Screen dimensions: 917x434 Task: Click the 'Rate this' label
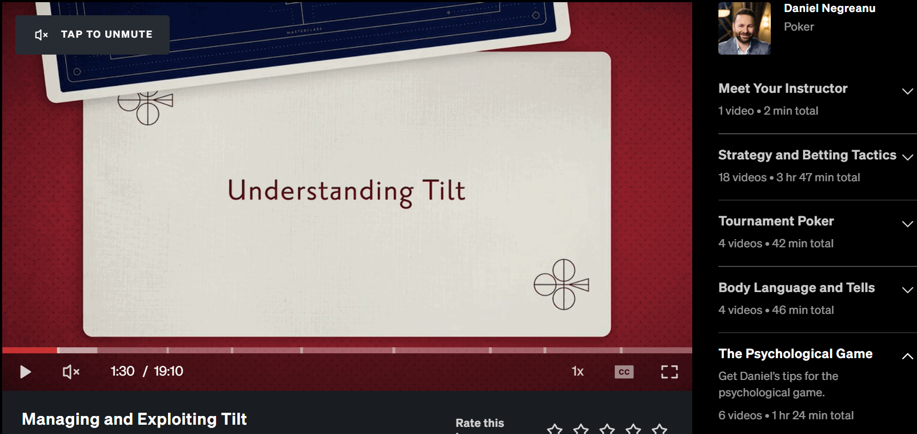tap(480, 423)
